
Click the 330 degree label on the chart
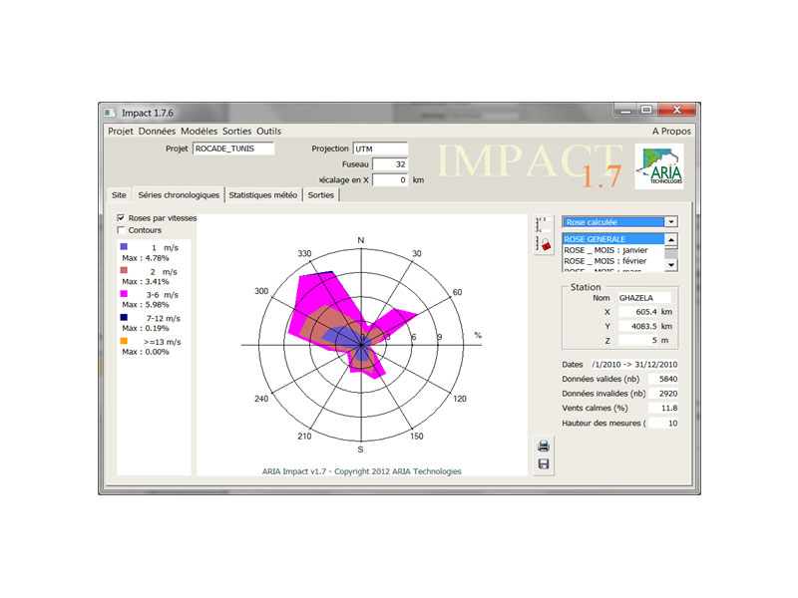pos(304,253)
